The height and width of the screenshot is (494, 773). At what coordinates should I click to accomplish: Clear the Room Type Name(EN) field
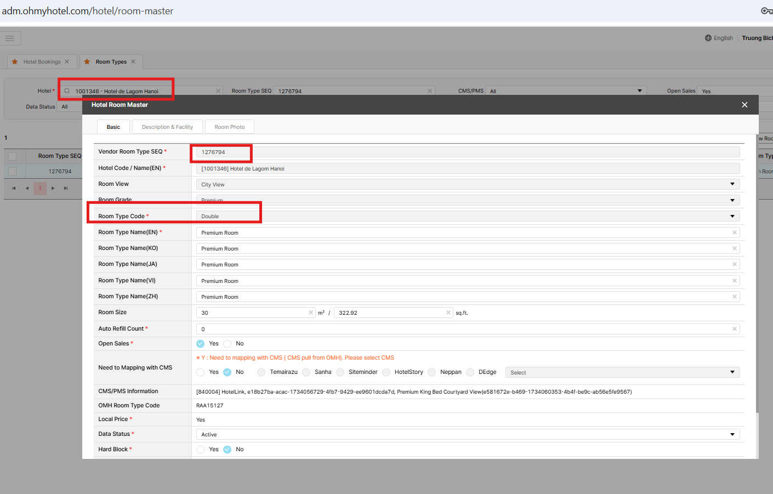click(x=734, y=232)
